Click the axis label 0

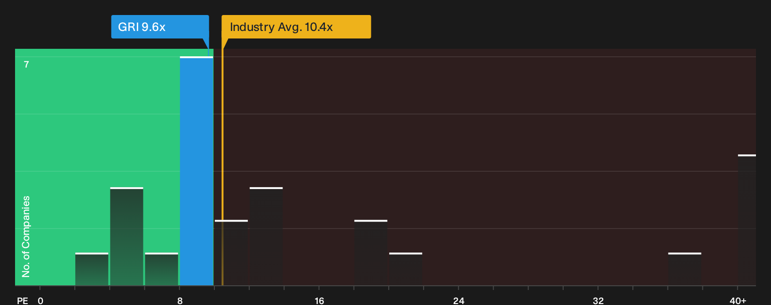40,300
